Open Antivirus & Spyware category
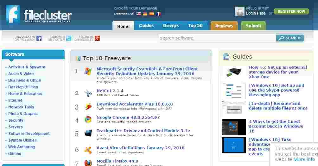 27,67
